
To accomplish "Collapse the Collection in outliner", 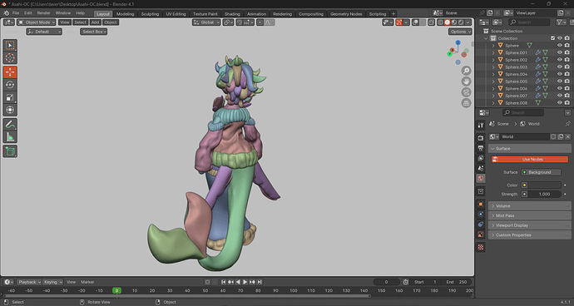I will coord(486,38).
